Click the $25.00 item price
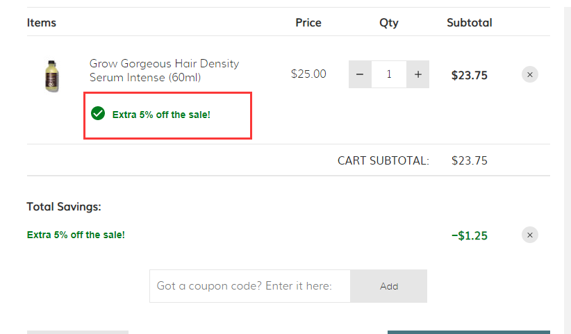 pos(308,74)
